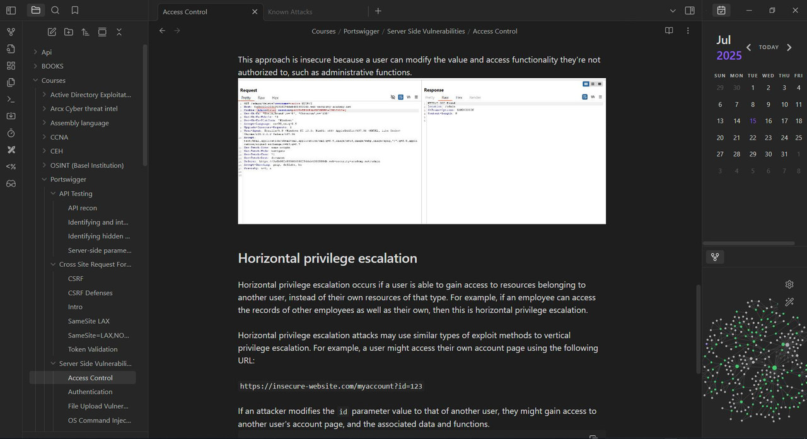Screen dimensions: 807x439
Task: Close the Access Control tab
Action: click(255, 11)
